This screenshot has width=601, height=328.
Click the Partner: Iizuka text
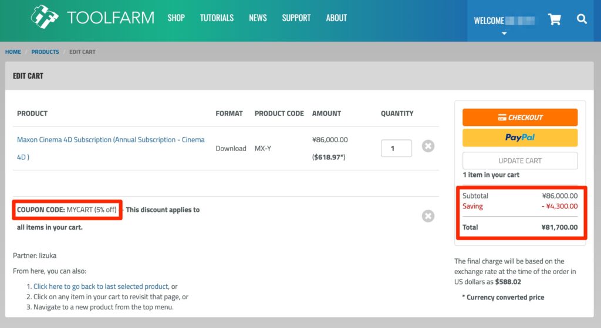point(35,255)
